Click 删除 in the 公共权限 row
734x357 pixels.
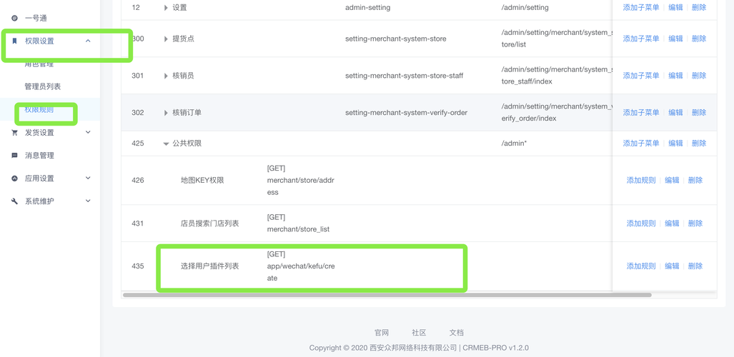(x=699, y=144)
